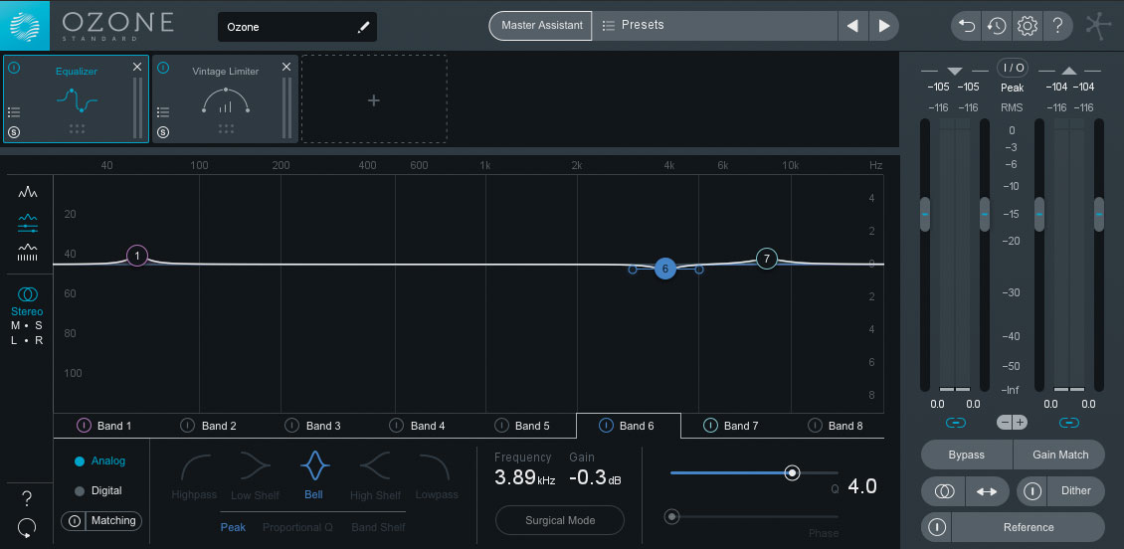Enable Surgical Mode
Screen dimensions: 1124x549
click(x=560, y=520)
